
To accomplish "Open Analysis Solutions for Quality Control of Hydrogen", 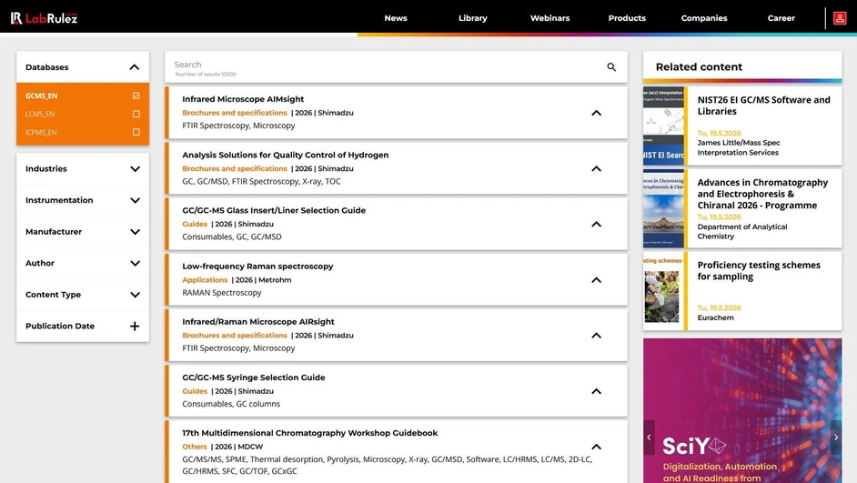I will coord(286,155).
